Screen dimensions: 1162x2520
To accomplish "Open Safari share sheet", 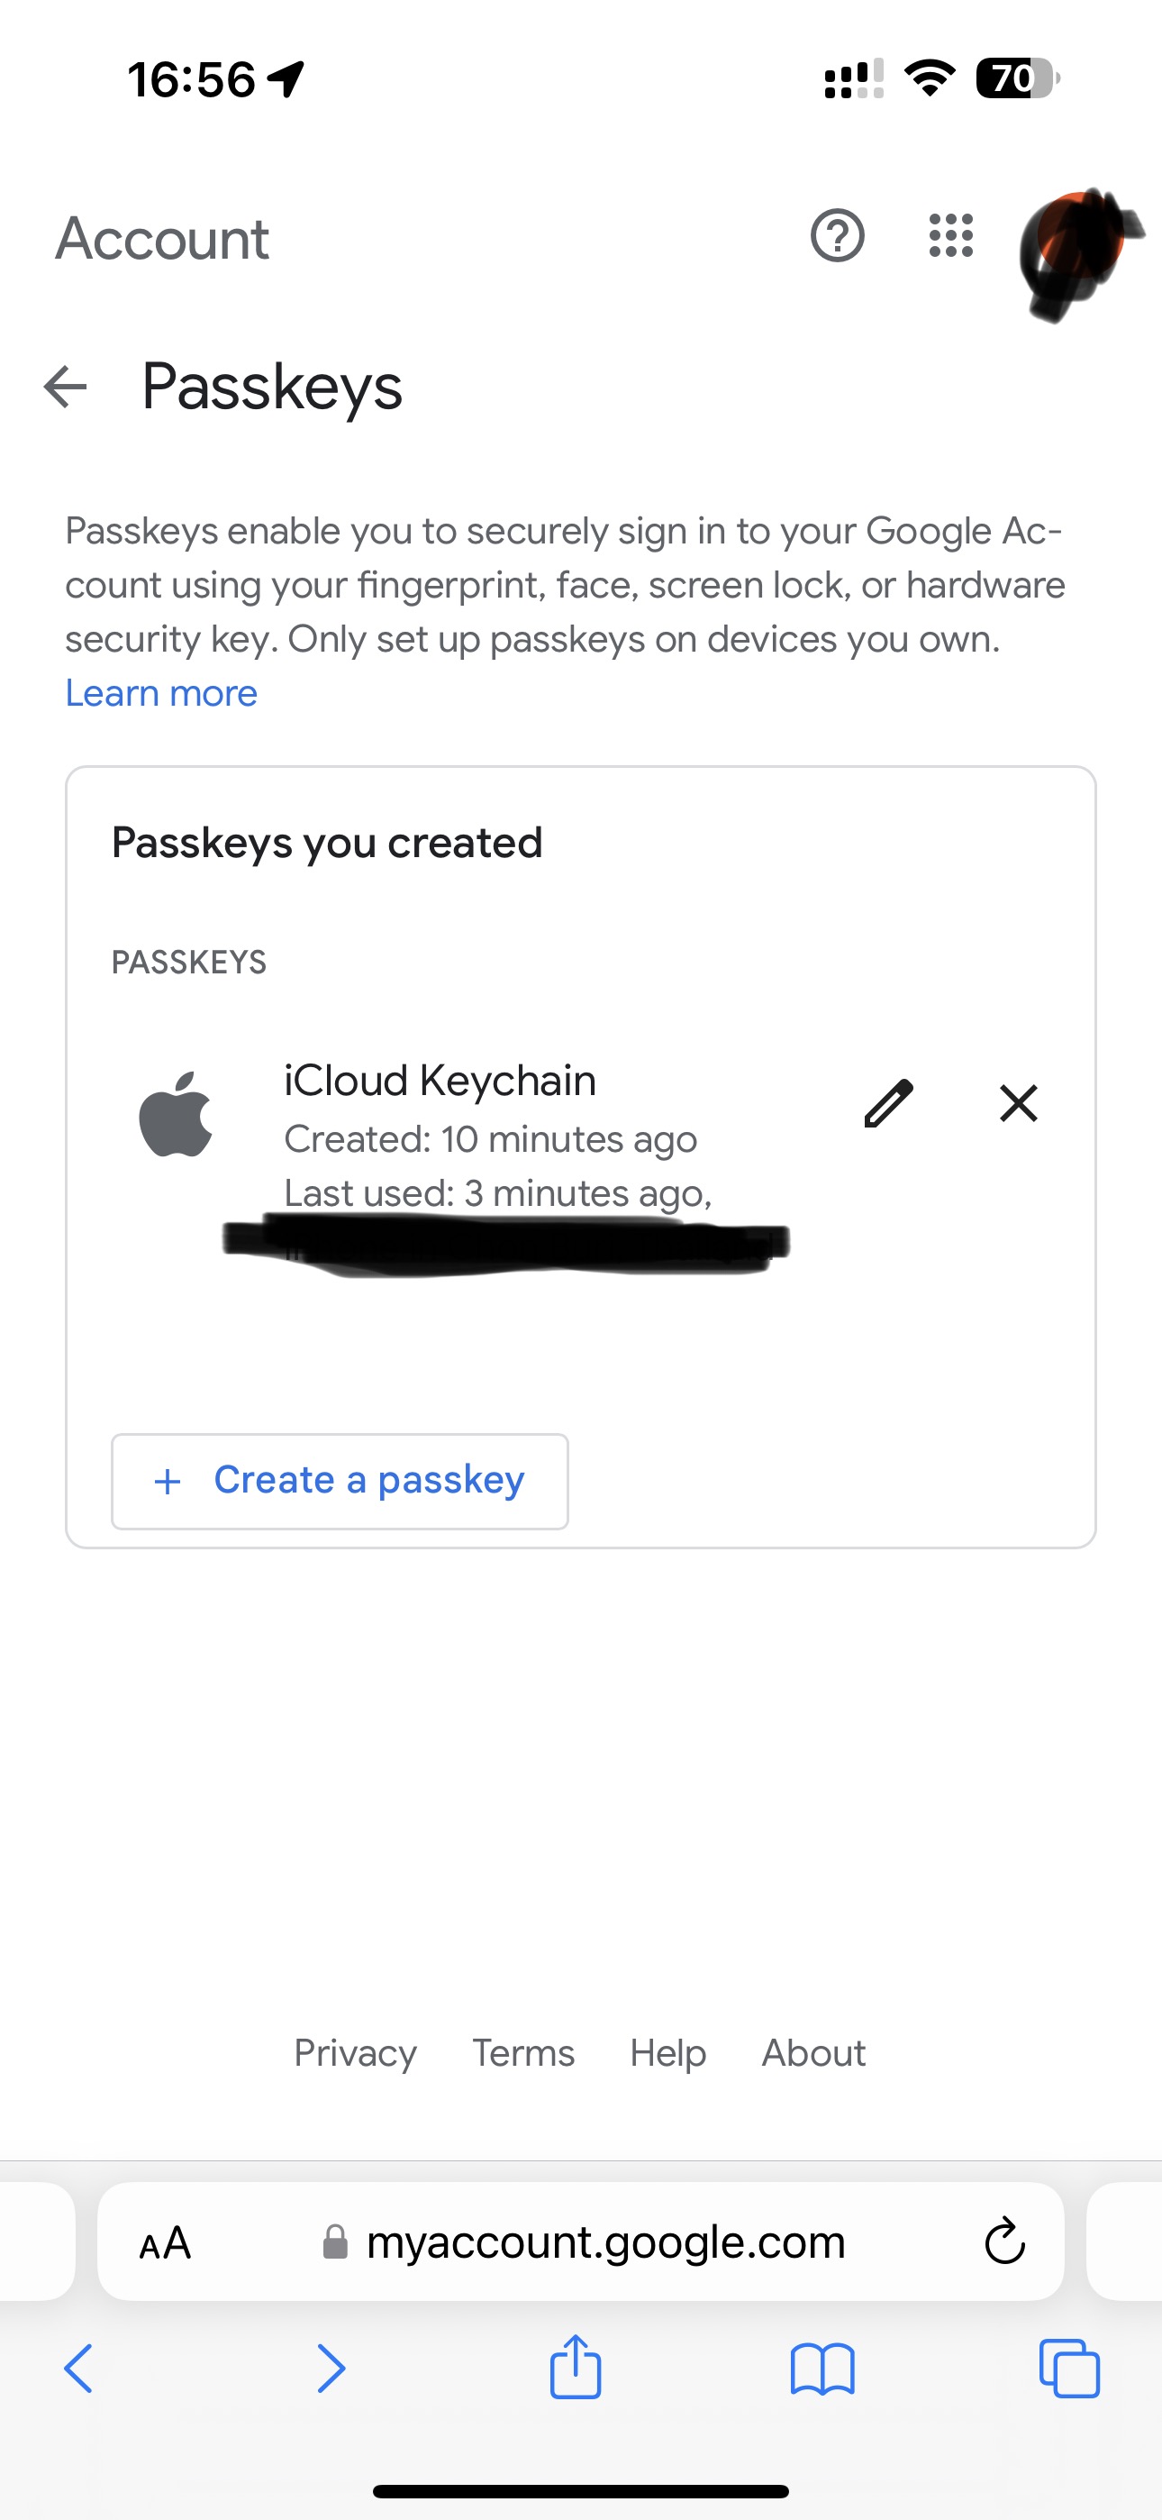I will click(575, 2369).
